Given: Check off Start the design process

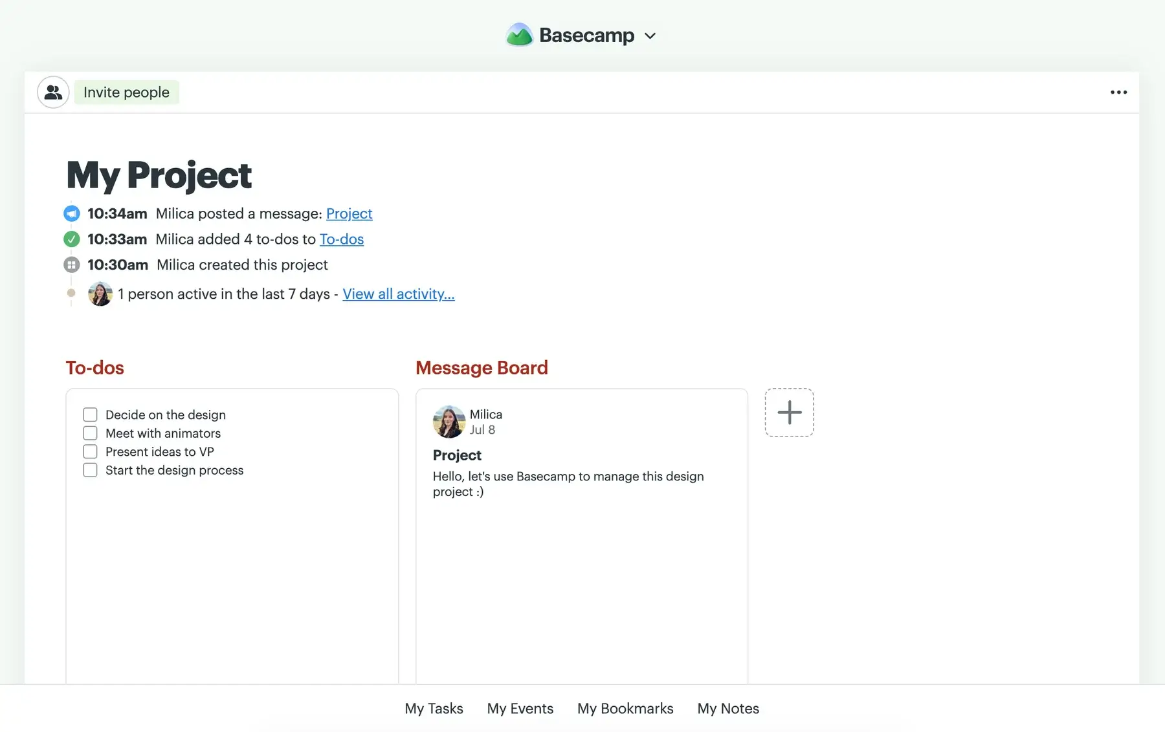Looking at the screenshot, I should [90, 470].
